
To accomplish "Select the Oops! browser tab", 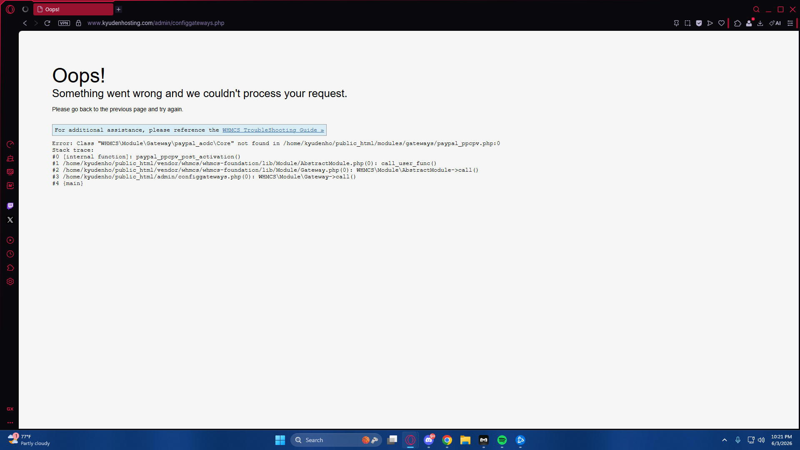I will coord(73,9).
